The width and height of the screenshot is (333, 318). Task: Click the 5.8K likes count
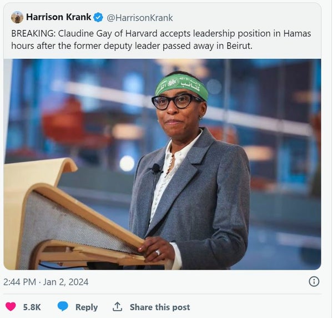(32, 307)
